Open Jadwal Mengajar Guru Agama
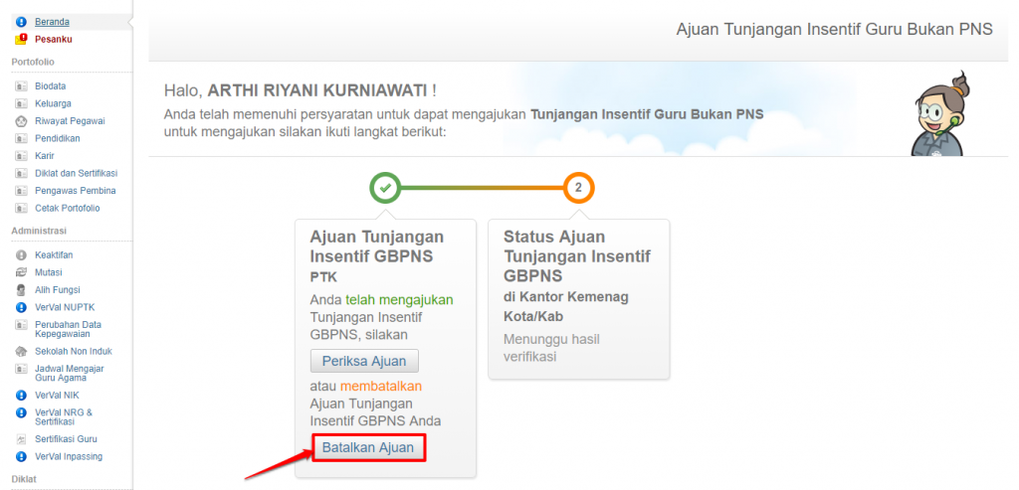Viewport: 1019px width, 490px height. click(x=70, y=374)
